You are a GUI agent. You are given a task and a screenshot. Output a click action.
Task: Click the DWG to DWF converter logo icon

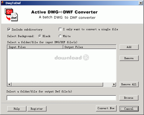point(11,15)
